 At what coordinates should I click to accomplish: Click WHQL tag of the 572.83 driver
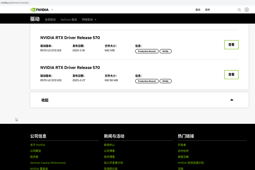[165, 51]
